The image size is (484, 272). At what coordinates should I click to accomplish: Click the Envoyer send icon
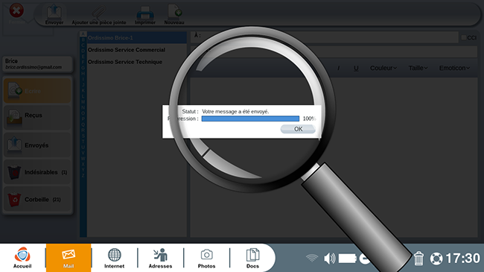pyautogui.click(x=54, y=11)
